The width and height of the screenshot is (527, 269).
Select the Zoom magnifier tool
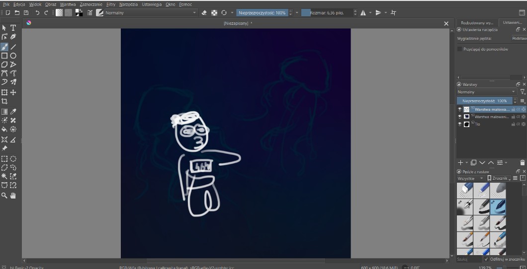click(x=4, y=196)
